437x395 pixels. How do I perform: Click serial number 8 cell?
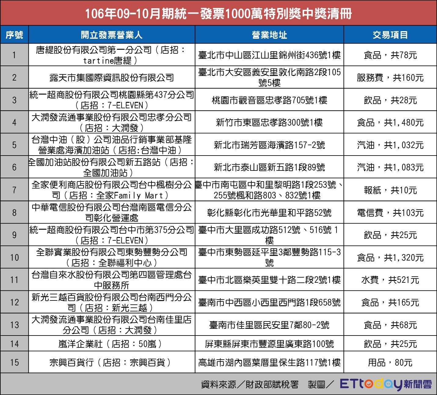(x=14, y=213)
